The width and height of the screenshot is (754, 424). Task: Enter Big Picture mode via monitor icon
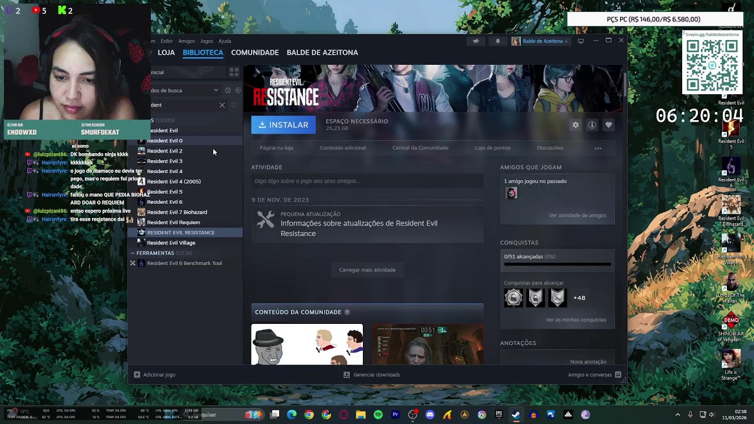click(x=581, y=41)
